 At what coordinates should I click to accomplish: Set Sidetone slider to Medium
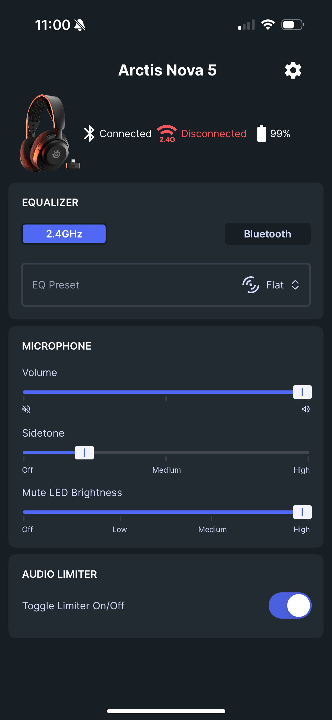coord(166,453)
